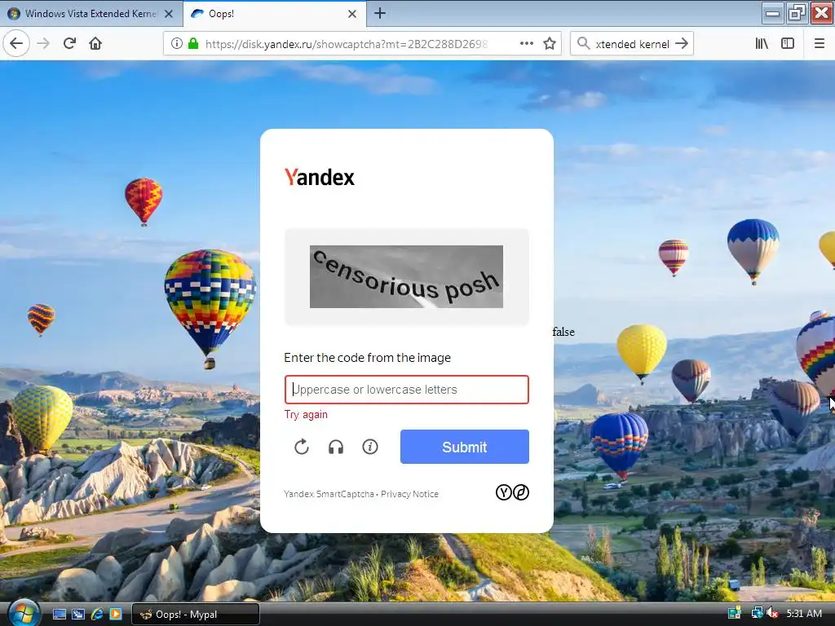Click the round Y accessibility badge
This screenshot has width=835, height=626.
pyautogui.click(x=503, y=492)
